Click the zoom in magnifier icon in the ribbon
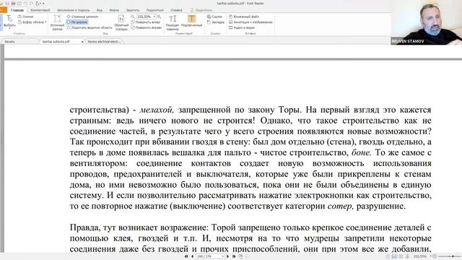 159,17
